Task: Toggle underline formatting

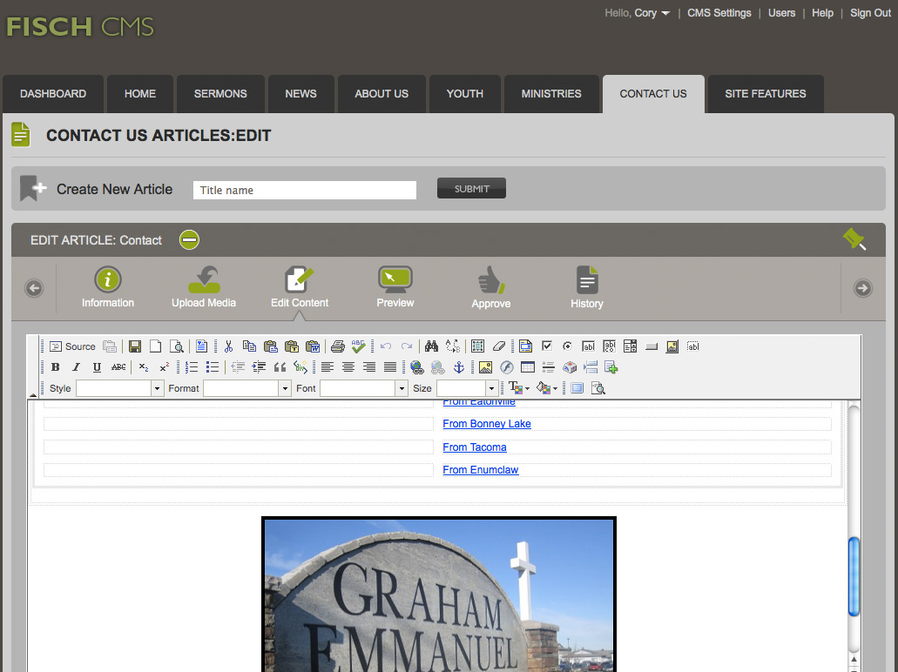Action: (97, 367)
